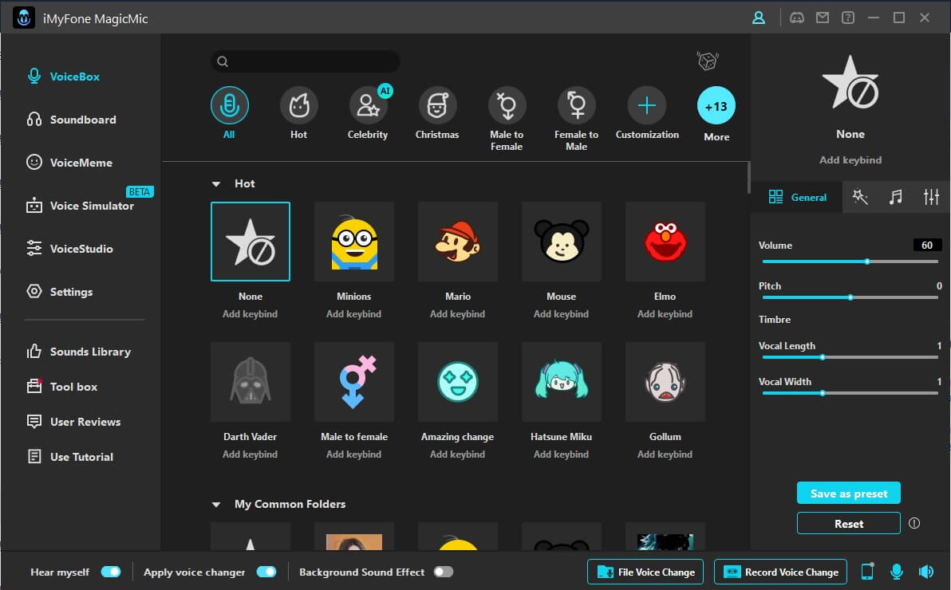The height and width of the screenshot is (590, 951).
Task: Open Settings in sidebar
Action: click(59, 292)
